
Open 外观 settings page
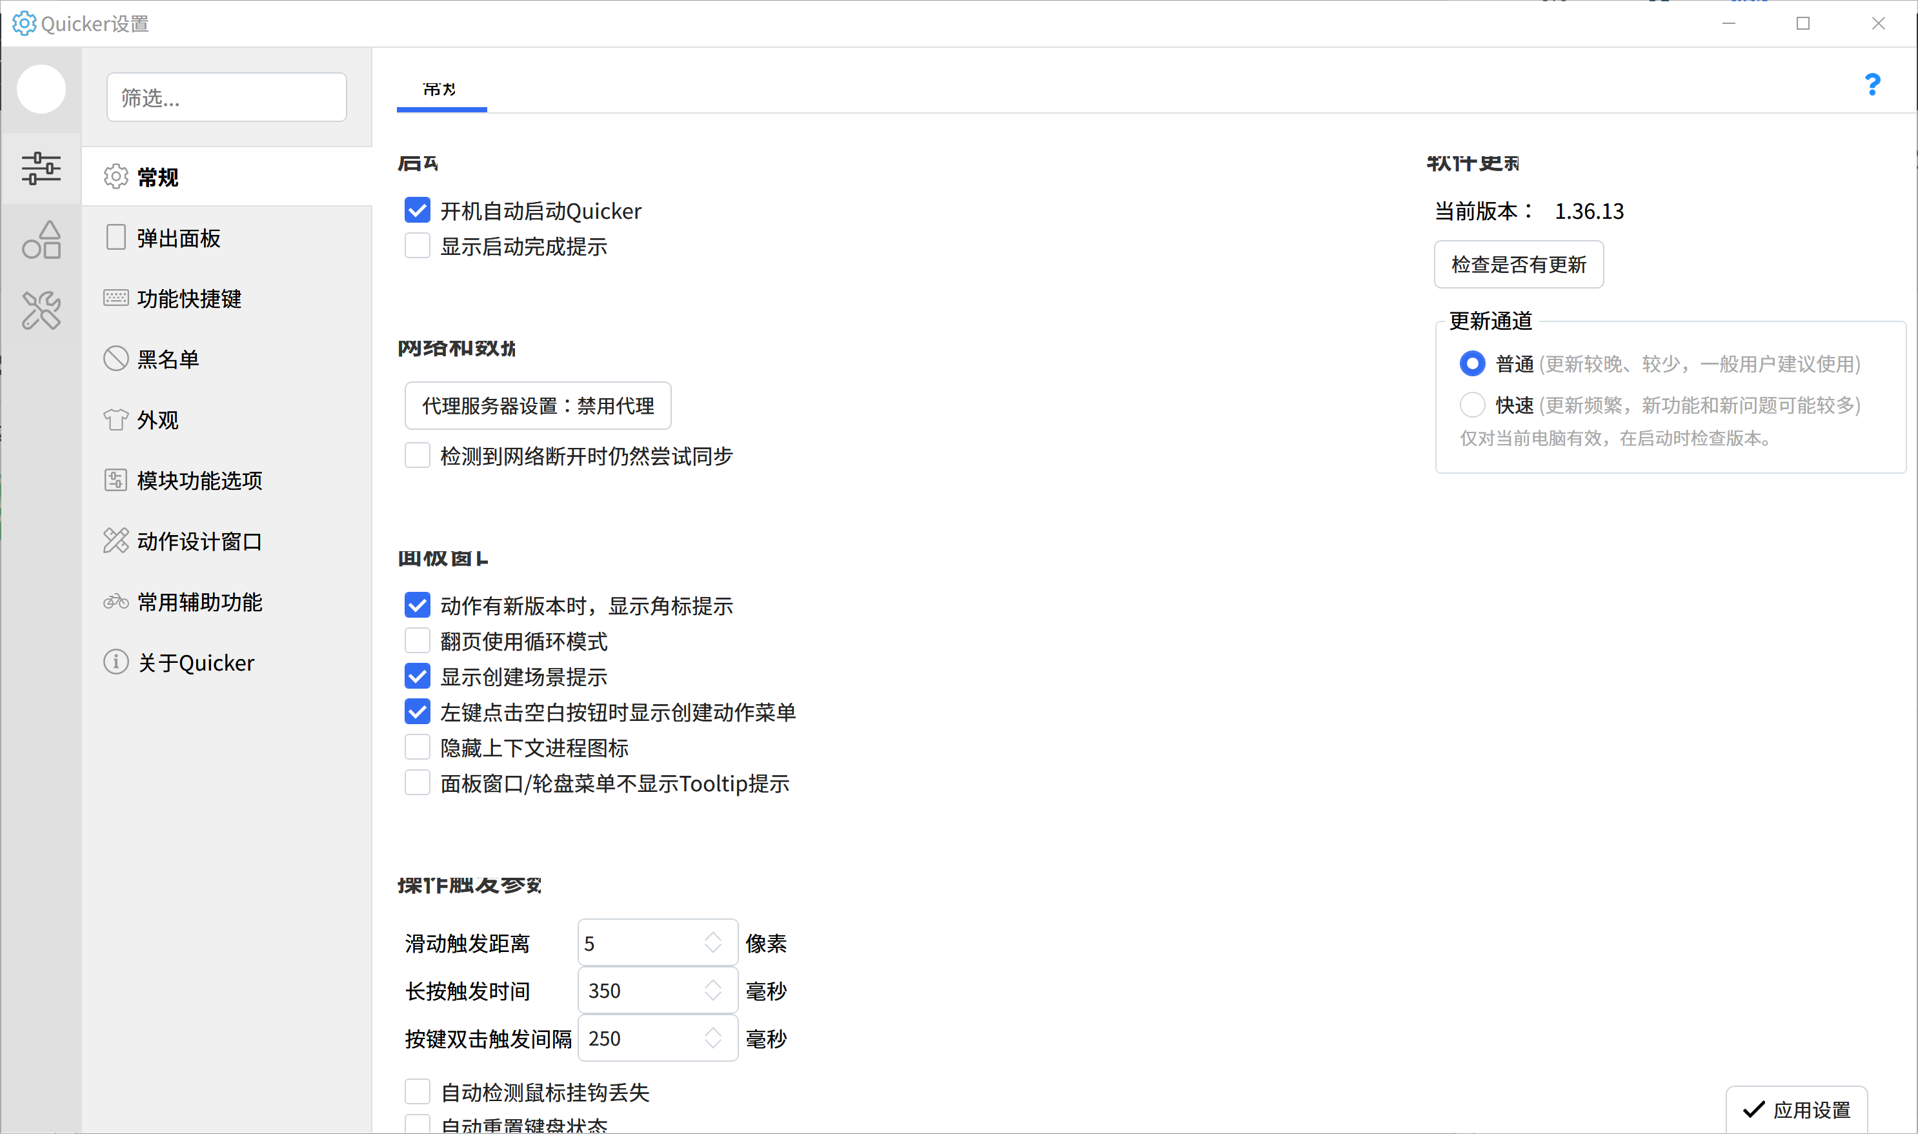coord(227,420)
